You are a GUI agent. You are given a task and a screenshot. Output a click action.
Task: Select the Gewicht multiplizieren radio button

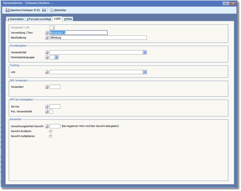(51, 136)
